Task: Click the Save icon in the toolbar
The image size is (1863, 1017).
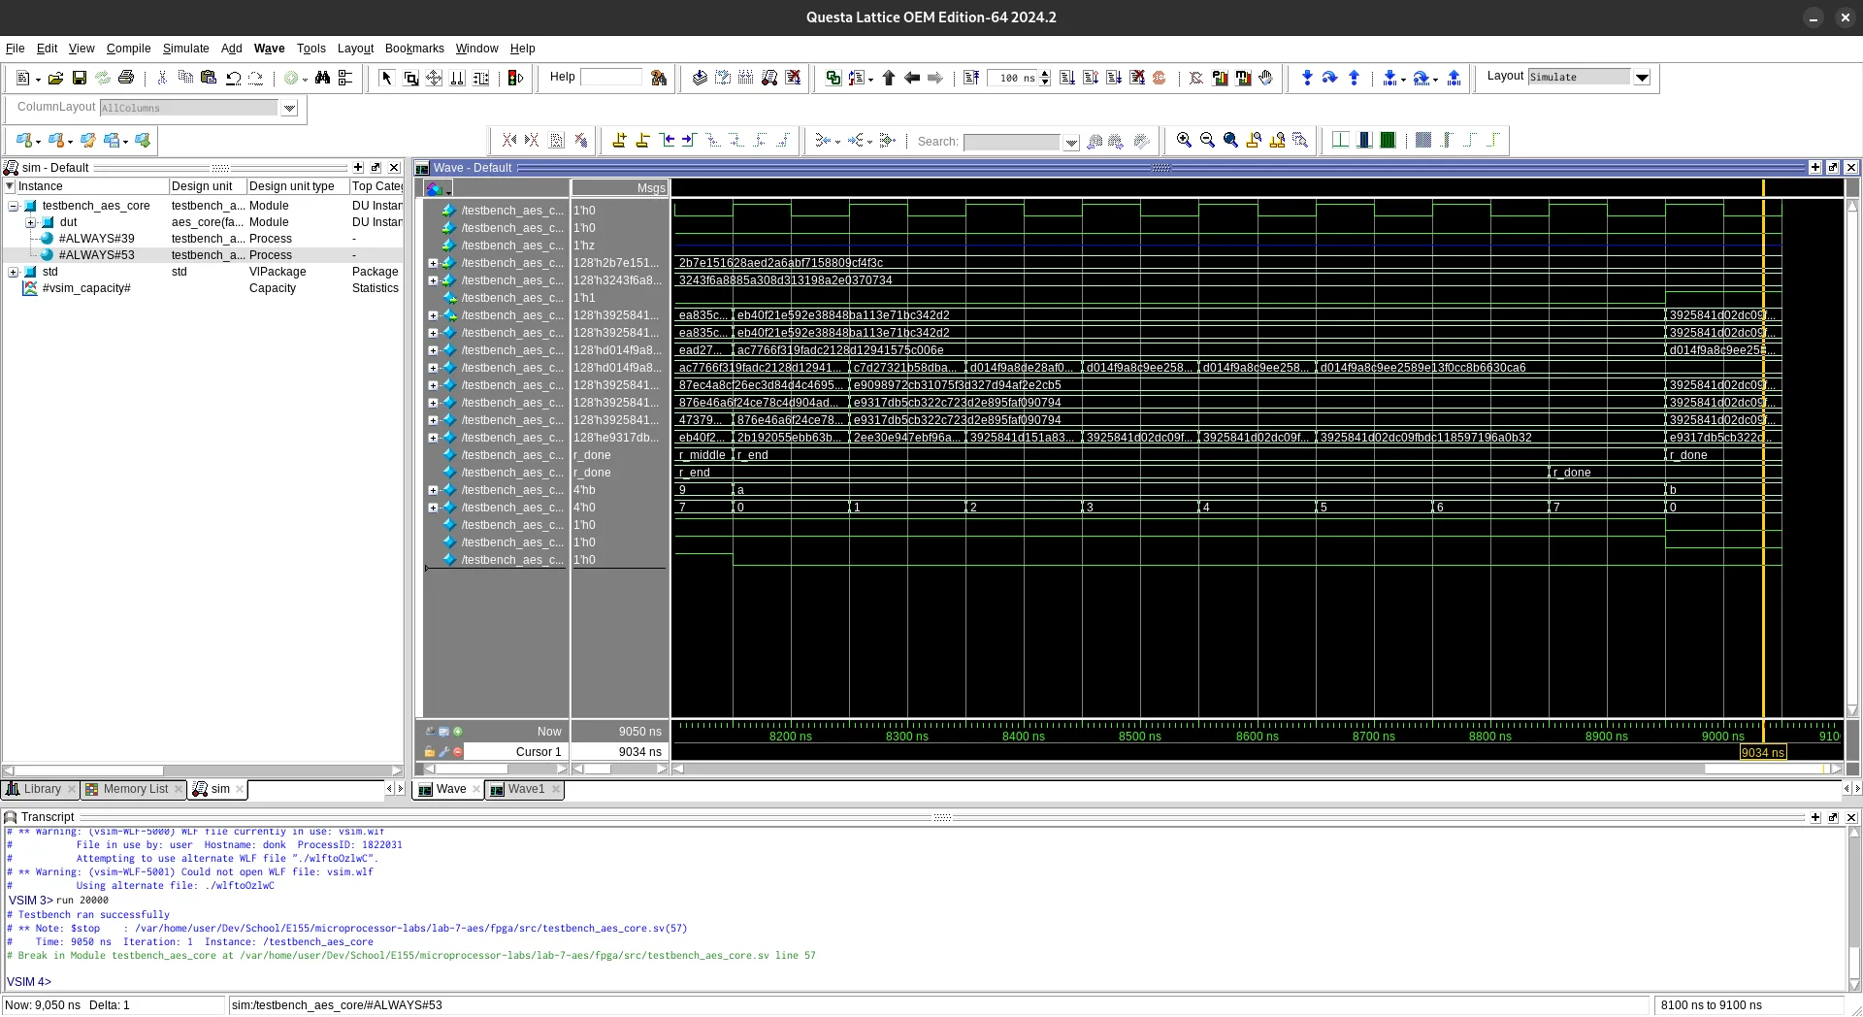Action: pyautogui.click(x=80, y=78)
